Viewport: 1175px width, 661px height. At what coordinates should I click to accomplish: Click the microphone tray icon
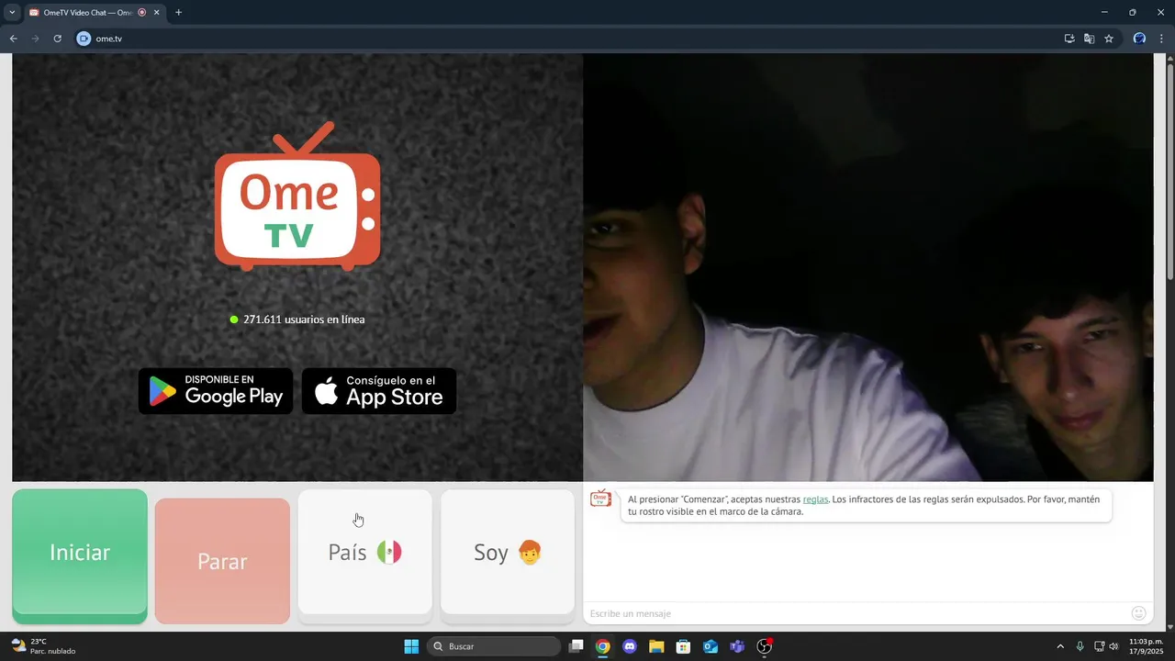pyautogui.click(x=1080, y=646)
